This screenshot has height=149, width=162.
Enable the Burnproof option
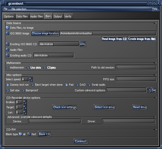pyautogui.click(x=23, y=90)
